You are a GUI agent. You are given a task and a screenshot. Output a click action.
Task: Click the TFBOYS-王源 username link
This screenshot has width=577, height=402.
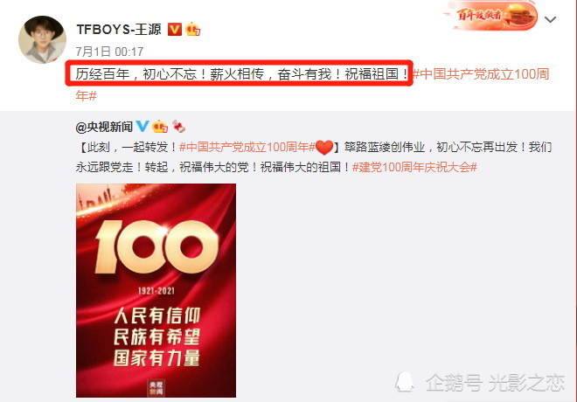click(119, 29)
